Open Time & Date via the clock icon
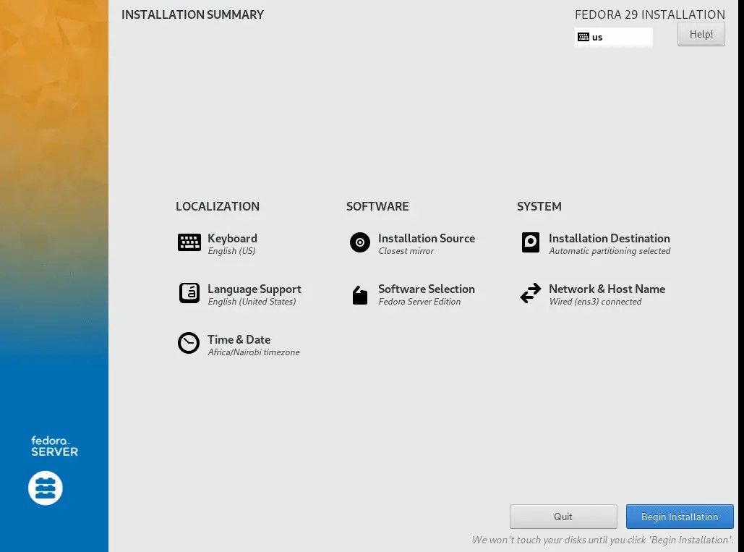Screen dimensions: 744x552 pos(189,343)
